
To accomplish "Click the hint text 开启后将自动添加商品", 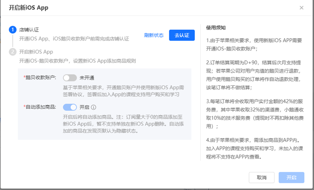I will point(123,124).
